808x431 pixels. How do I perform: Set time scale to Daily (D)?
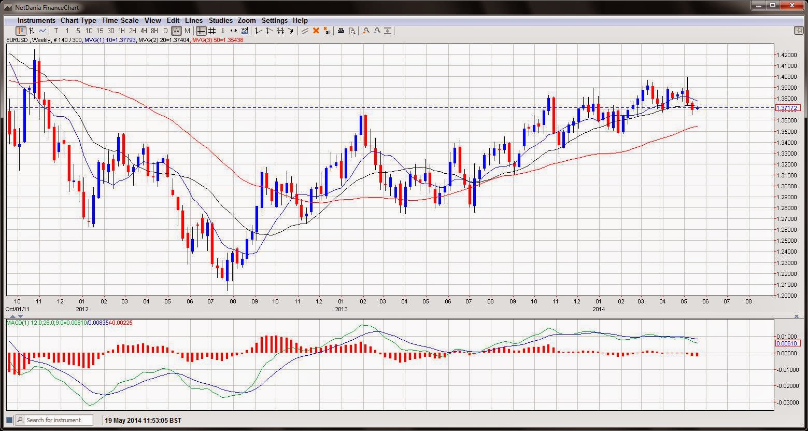coord(165,31)
